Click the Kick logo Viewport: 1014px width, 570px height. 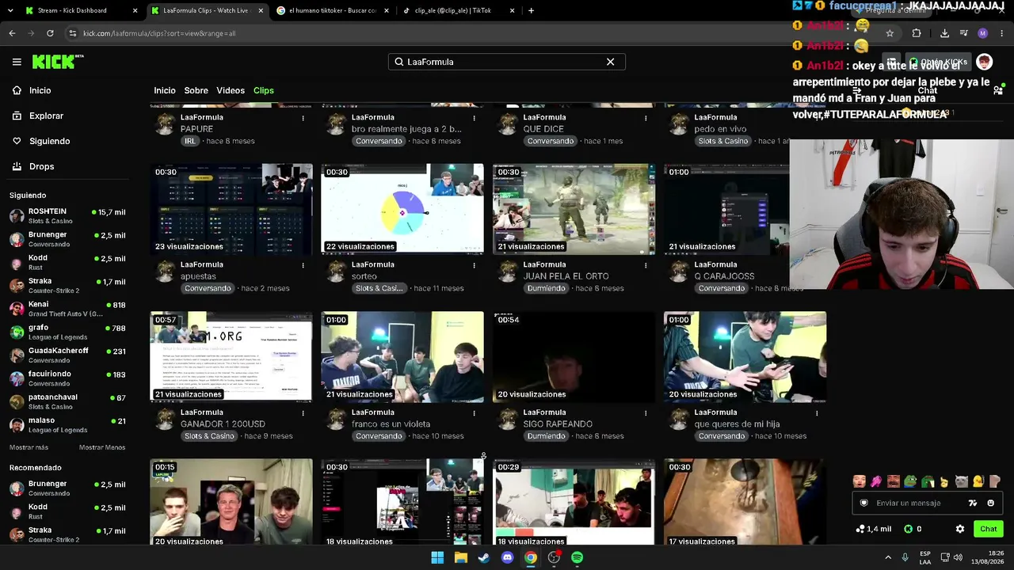pos(57,62)
